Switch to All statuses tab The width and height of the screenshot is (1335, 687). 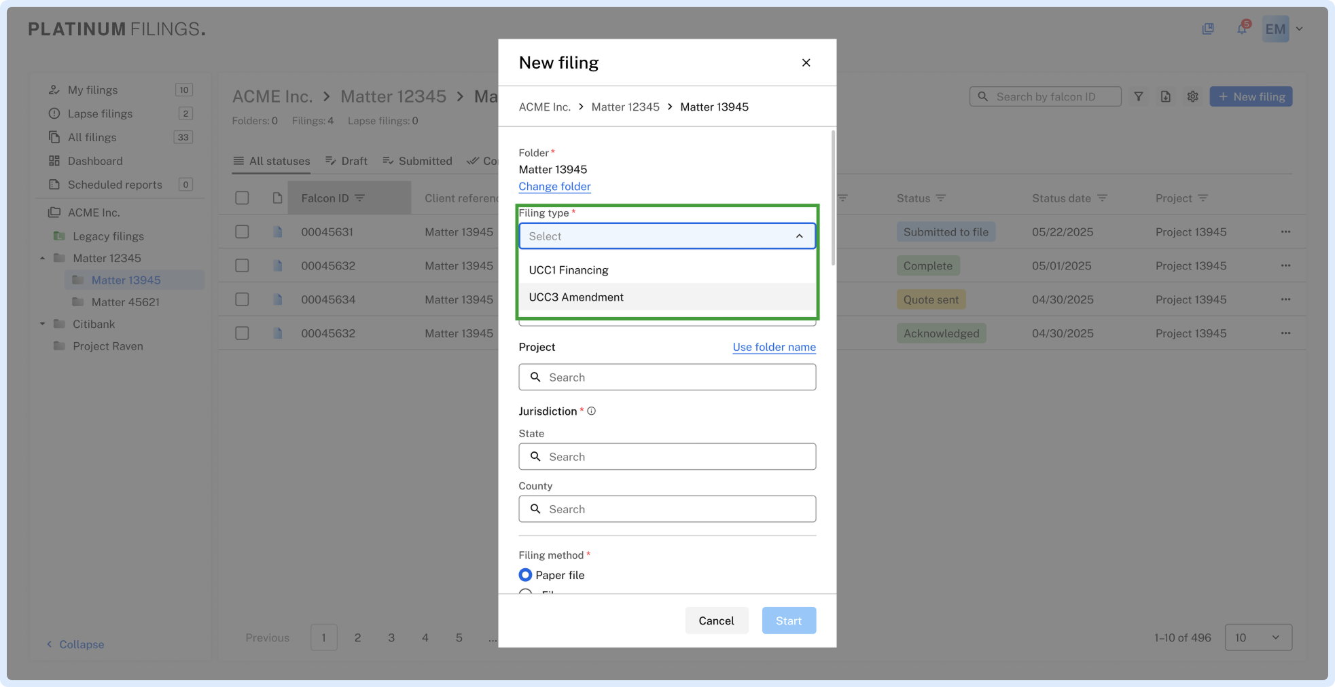click(271, 161)
